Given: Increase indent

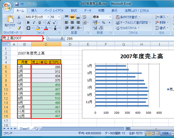Looking at the screenshot, I should coord(72,28).
